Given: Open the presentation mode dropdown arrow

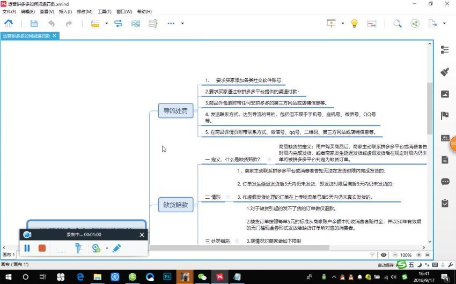Looking at the screenshot, I should (343, 23).
